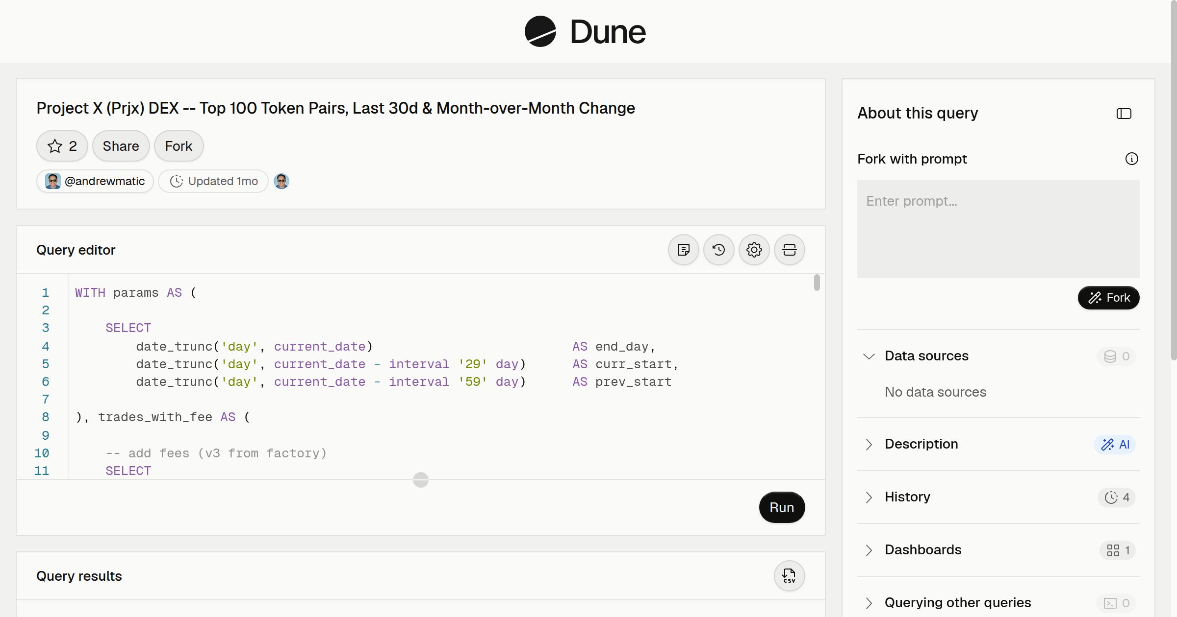
Task: Click the 'No data sources' text
Action: click(x=935, y=392)
